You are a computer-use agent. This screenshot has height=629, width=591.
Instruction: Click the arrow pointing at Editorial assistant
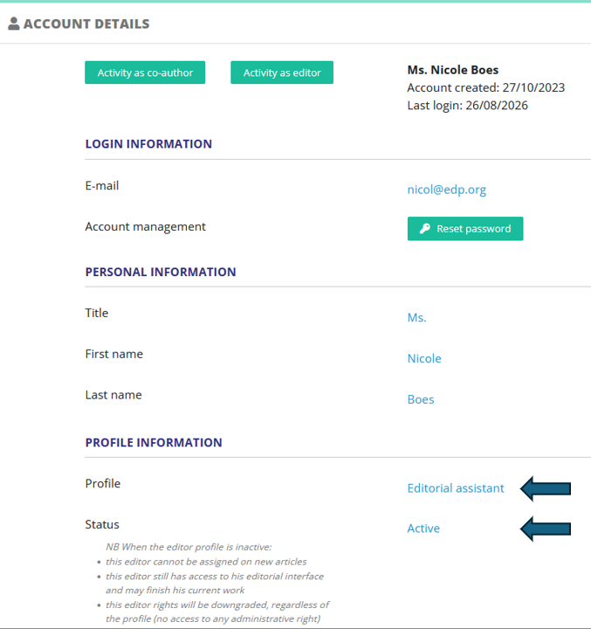click(x=546, y=488)
